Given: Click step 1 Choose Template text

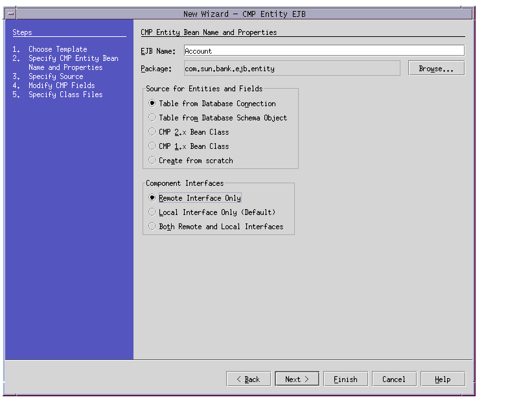Looking at the screenshot, I should (x=58, y=49).
